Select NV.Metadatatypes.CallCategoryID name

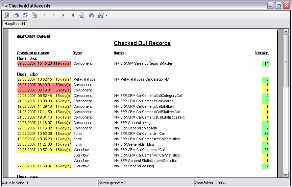coord(142,79)
